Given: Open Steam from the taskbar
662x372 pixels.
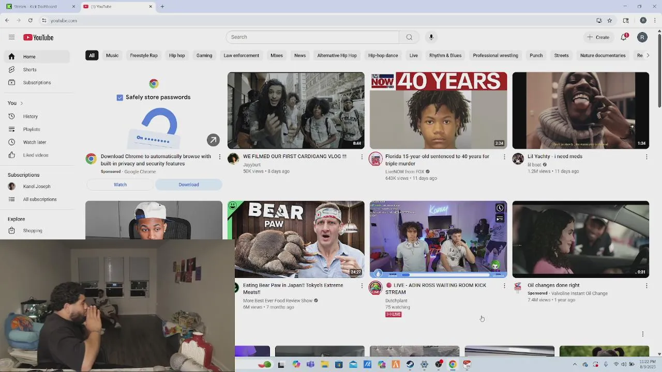Looking at the screenshot, I should pyautogui.click(x=410, y=364).
